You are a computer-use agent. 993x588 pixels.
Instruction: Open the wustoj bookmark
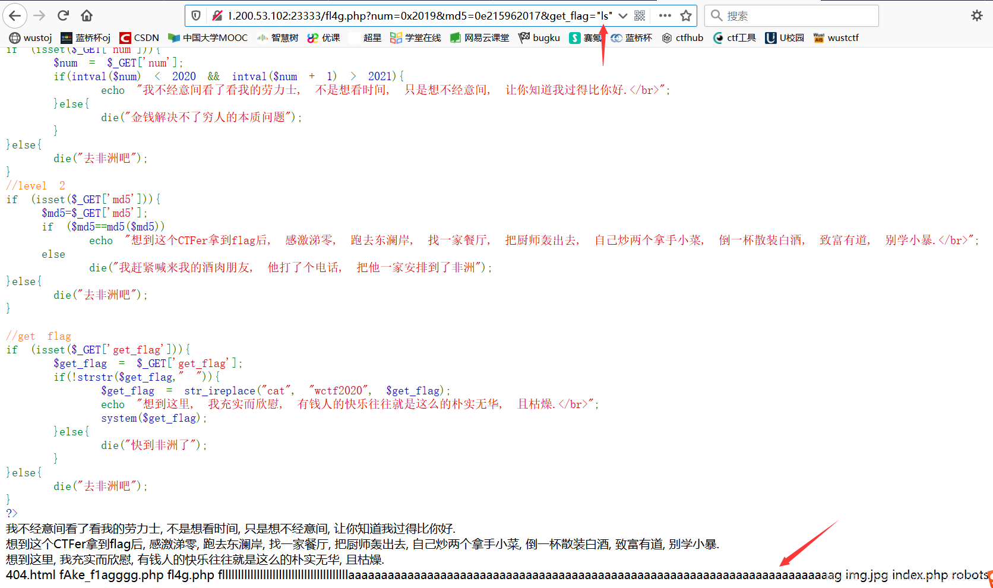(x=30, y=37)
